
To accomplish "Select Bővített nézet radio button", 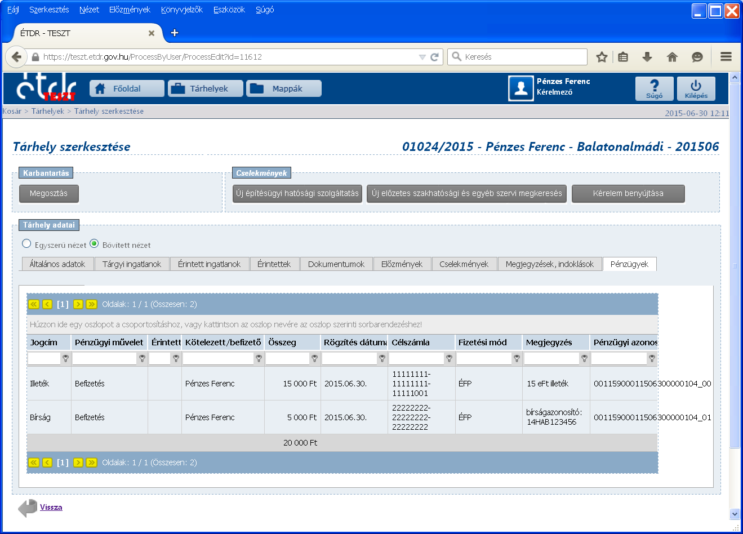I will [94, 244].
